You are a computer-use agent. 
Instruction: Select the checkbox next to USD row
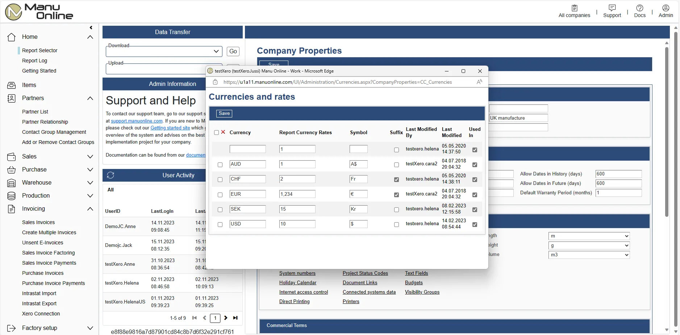click(220, 224)
